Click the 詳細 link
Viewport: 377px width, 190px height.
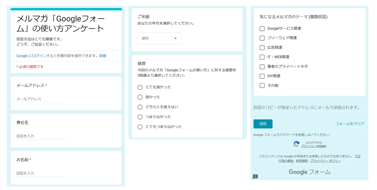103,56
